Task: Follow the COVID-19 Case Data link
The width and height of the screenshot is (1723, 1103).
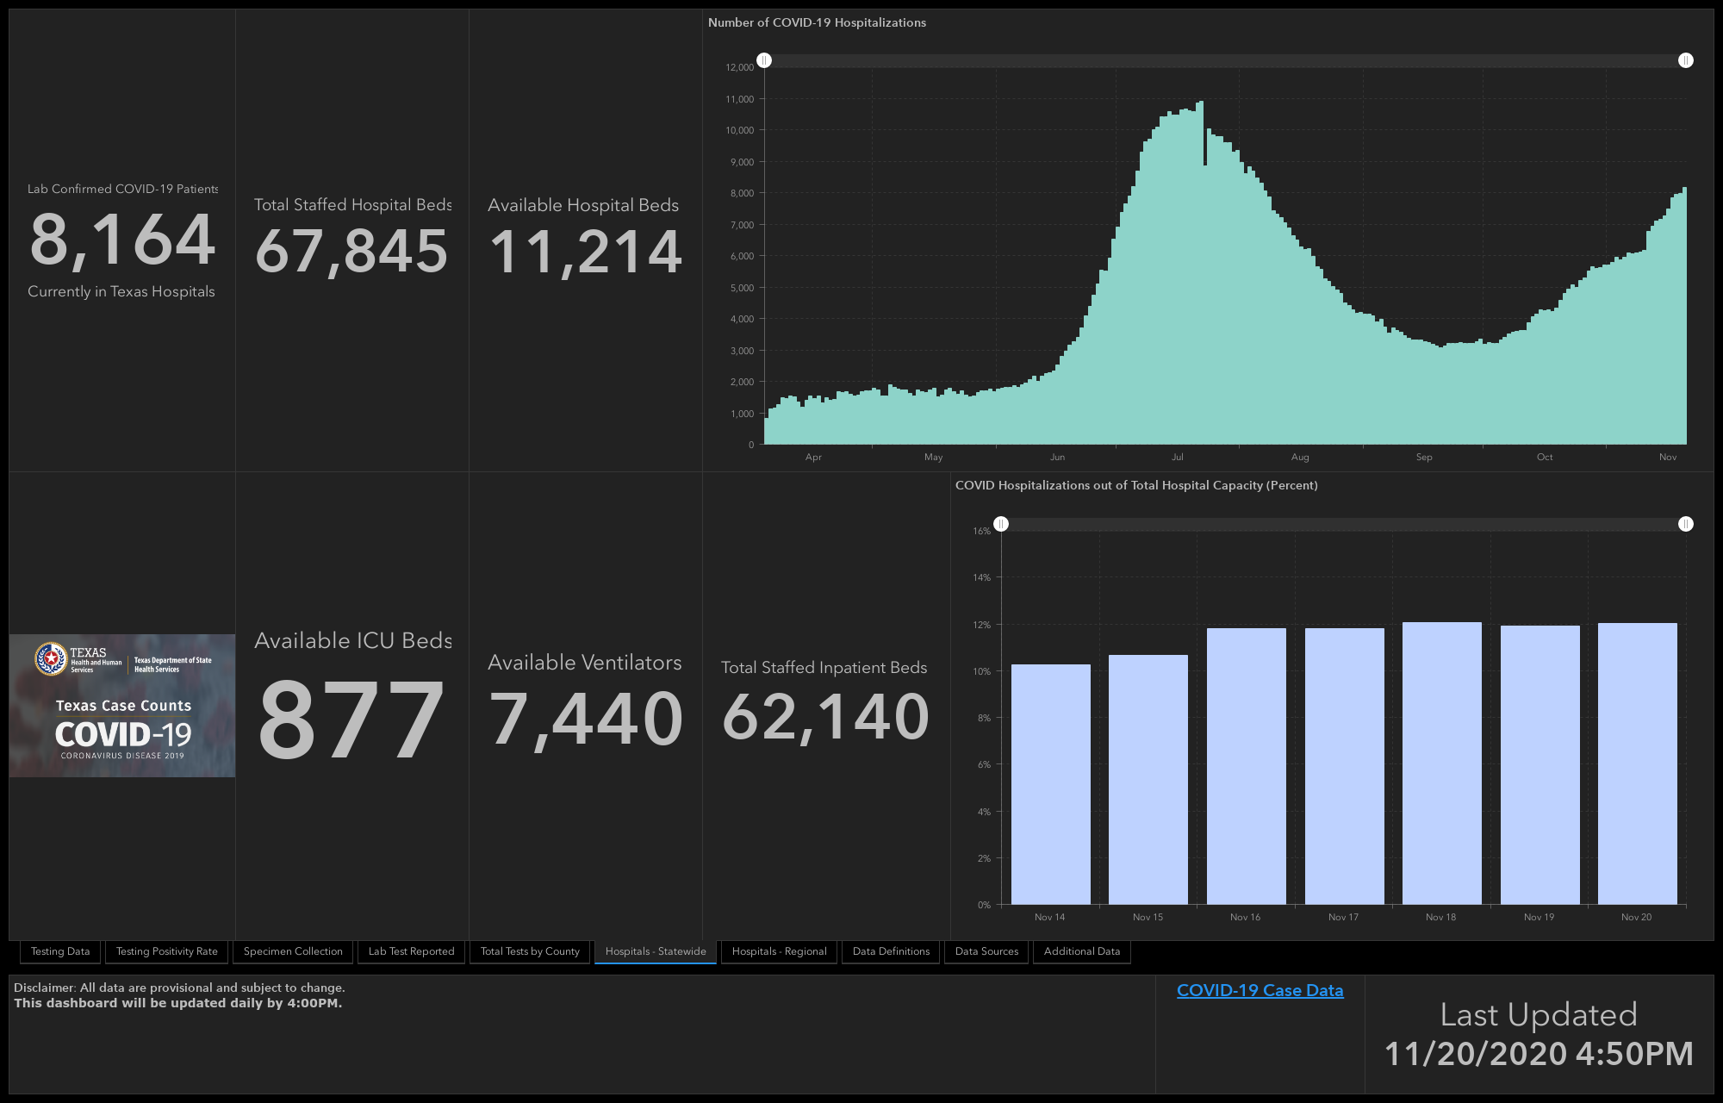Action: click(1260, 990)
